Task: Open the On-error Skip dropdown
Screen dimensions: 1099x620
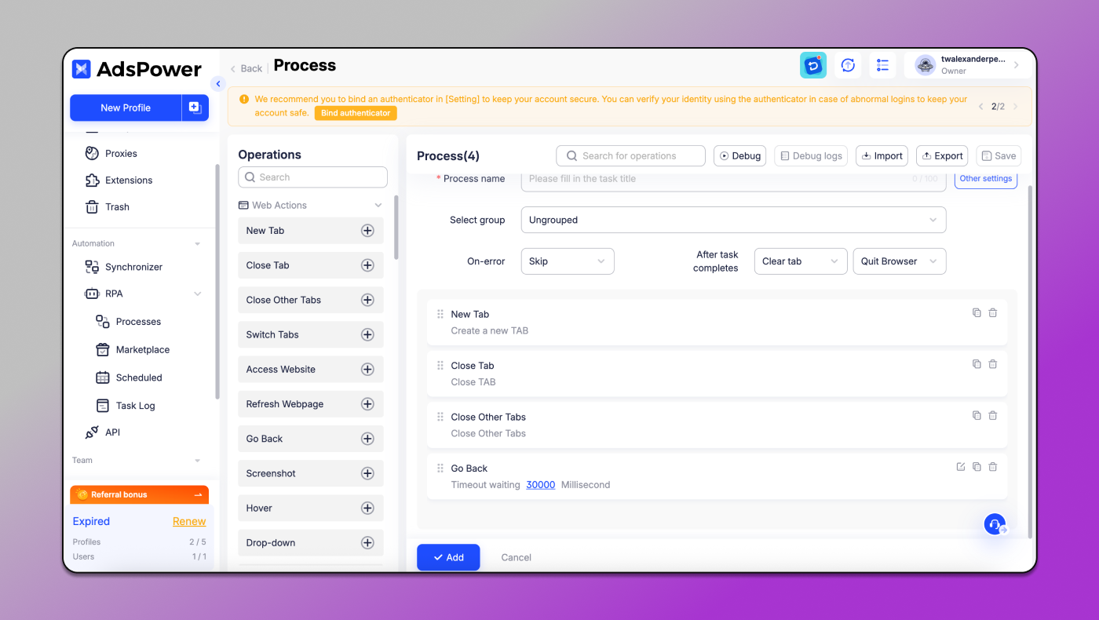Action: click(567, 261)
